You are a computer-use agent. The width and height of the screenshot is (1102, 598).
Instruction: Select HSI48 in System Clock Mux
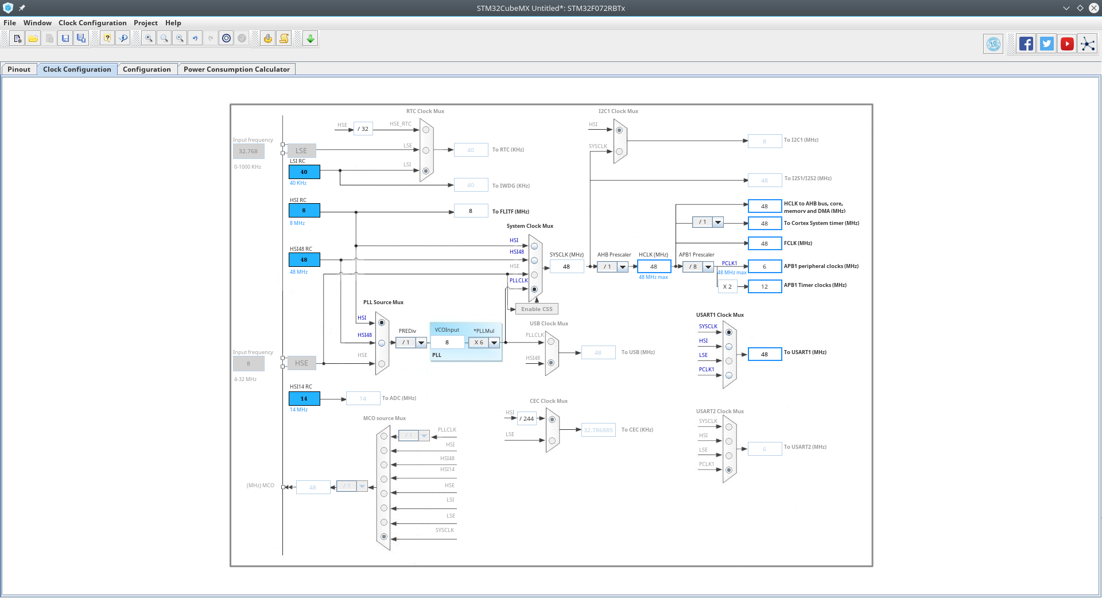tap(534, 261)
